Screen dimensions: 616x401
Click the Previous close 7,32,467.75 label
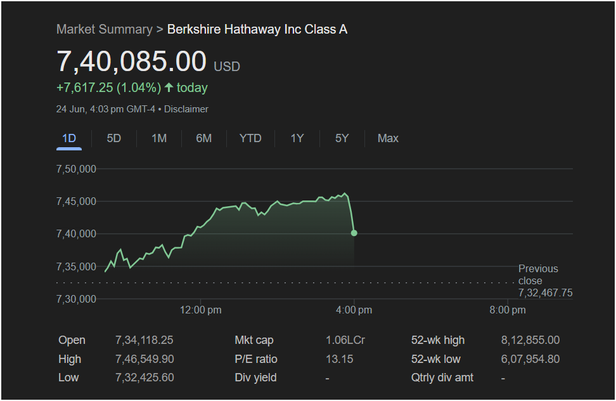pyautogui.click(x=545, y=280)
